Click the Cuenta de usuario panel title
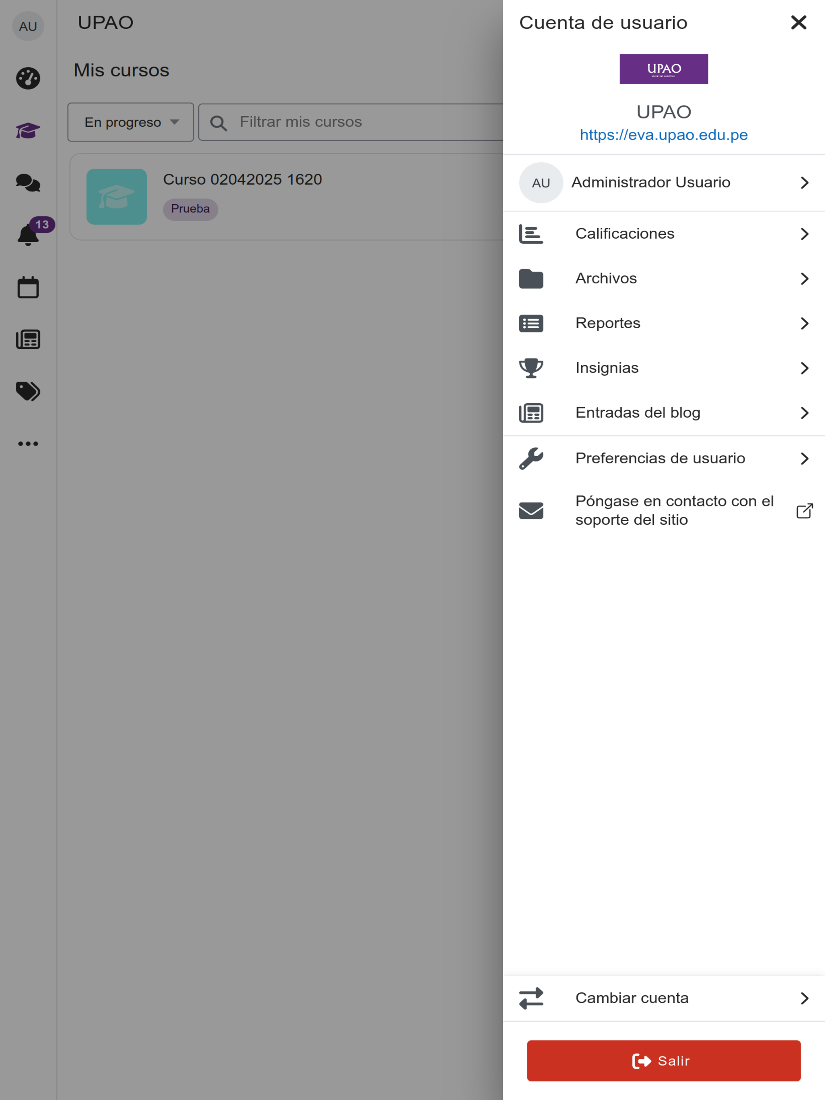 click(x=603, y=22)
